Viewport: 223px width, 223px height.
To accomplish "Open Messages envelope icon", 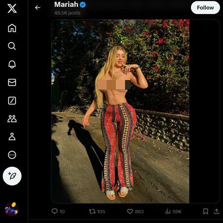I will [12, 82].
